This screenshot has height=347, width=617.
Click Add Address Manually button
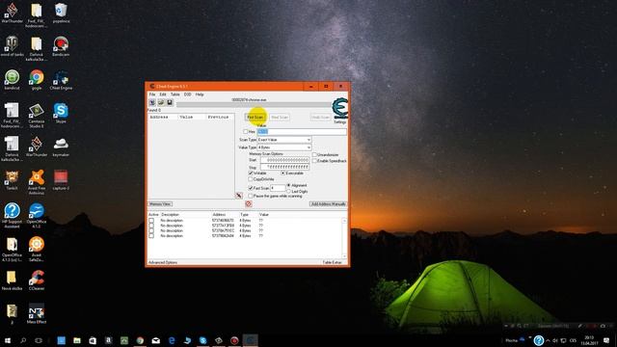point(328,203)
